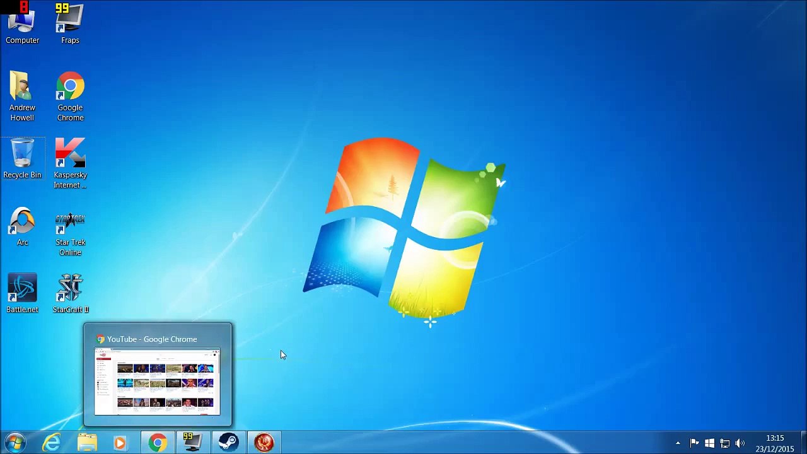The width and height of the screenshot is (807, 454).
Task: Open Action Center flag icon in tray
Action: 694,443
